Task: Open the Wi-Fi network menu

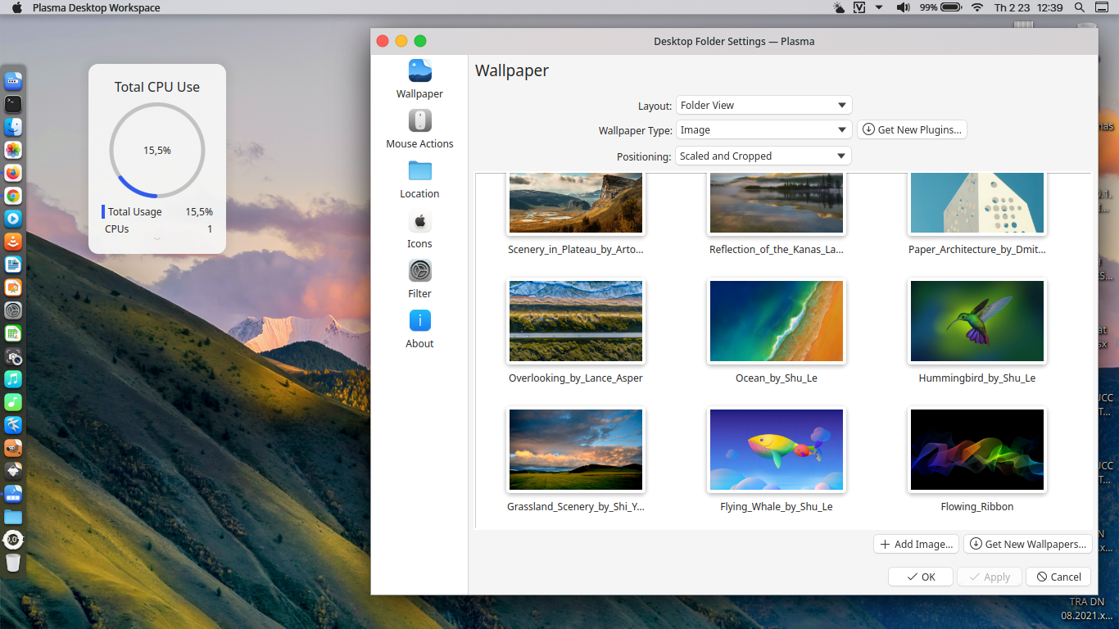Action: [x=976, y=7]
